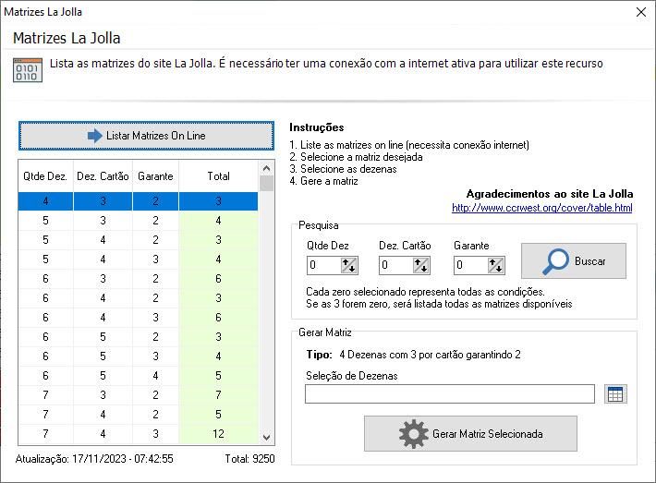Select matrix row 6 4 3 6
Image resolution: width=656 pixels, height=483 pixels.
coord(138,318)
